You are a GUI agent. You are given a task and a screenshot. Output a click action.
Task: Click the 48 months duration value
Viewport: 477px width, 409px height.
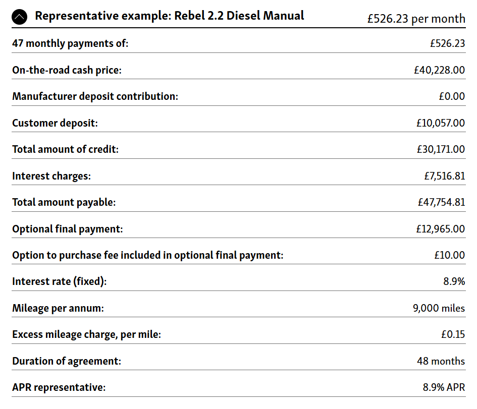point(441,361)
